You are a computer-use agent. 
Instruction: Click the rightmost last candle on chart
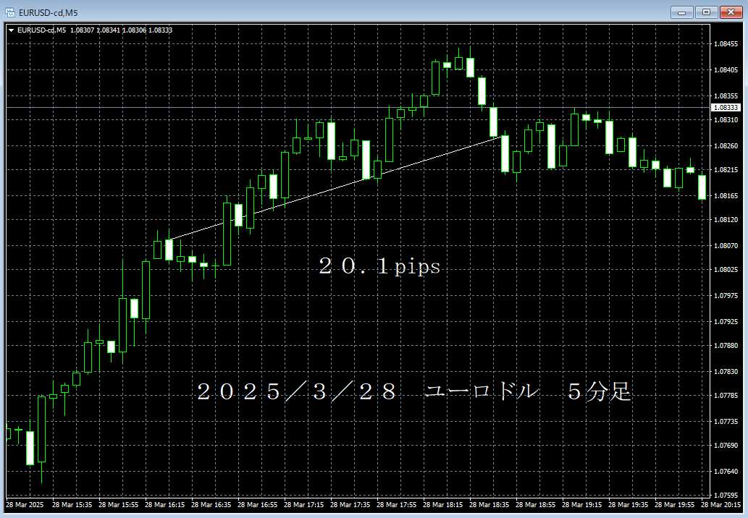click(702, 187)
